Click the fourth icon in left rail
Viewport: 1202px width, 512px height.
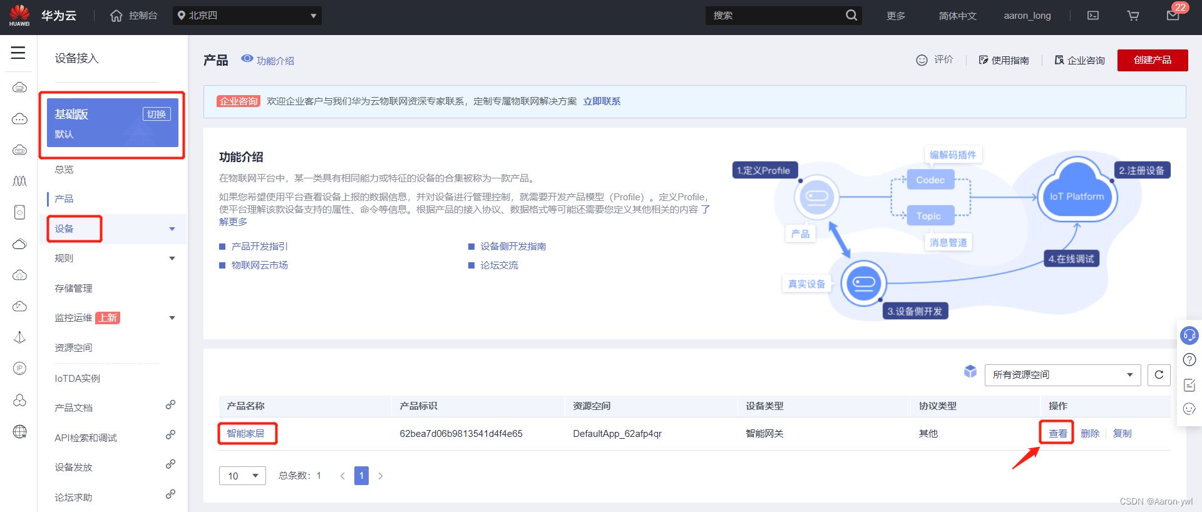pyautogui.click(x=19, y=181)
